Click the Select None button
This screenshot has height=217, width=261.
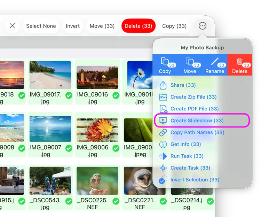pyautogui.click(x=41, y=26)
